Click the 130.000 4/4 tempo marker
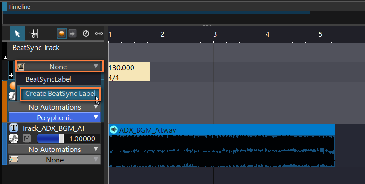The image size is (365, 184). tap(128, 72)
